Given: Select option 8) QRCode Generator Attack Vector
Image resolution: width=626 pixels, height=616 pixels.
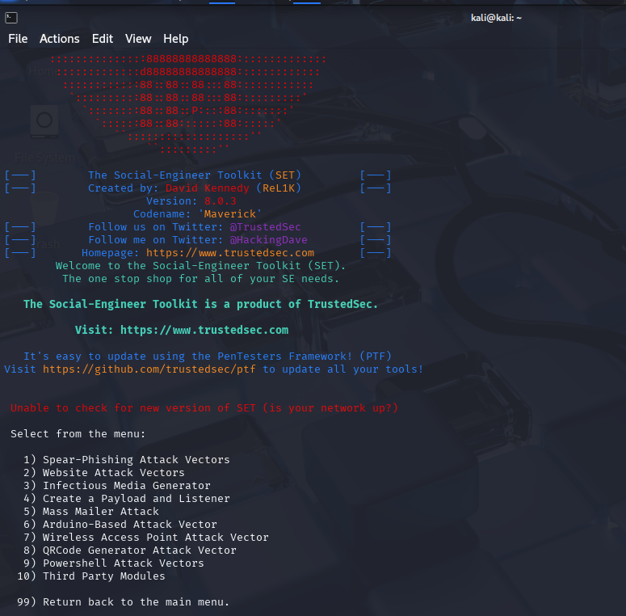Looking at the screenshot, I should click(130, 550).
